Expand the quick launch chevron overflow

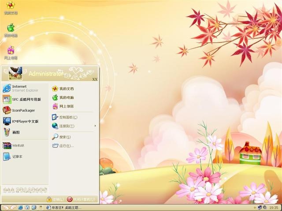click(x=41, y=207)
